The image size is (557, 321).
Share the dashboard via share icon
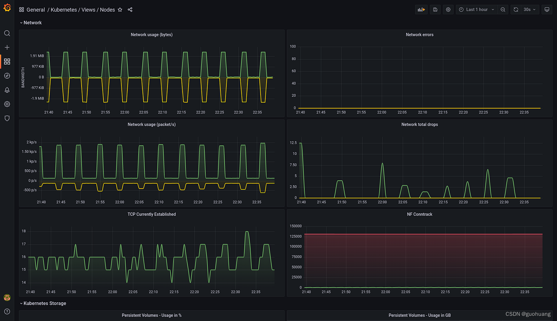tap(130, 10)
